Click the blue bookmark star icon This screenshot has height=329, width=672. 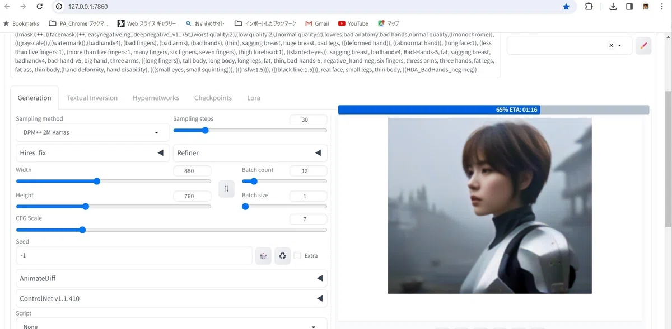pyautogui.click(x=566, y=7)
